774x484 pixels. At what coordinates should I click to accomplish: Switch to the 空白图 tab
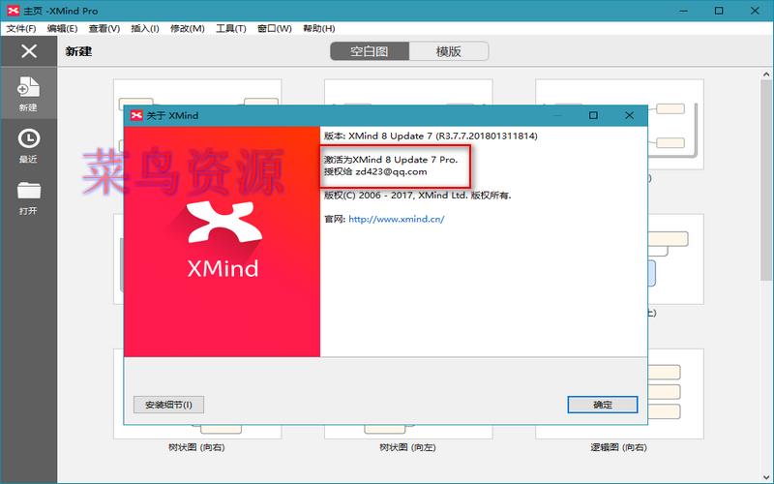(370, 51)
